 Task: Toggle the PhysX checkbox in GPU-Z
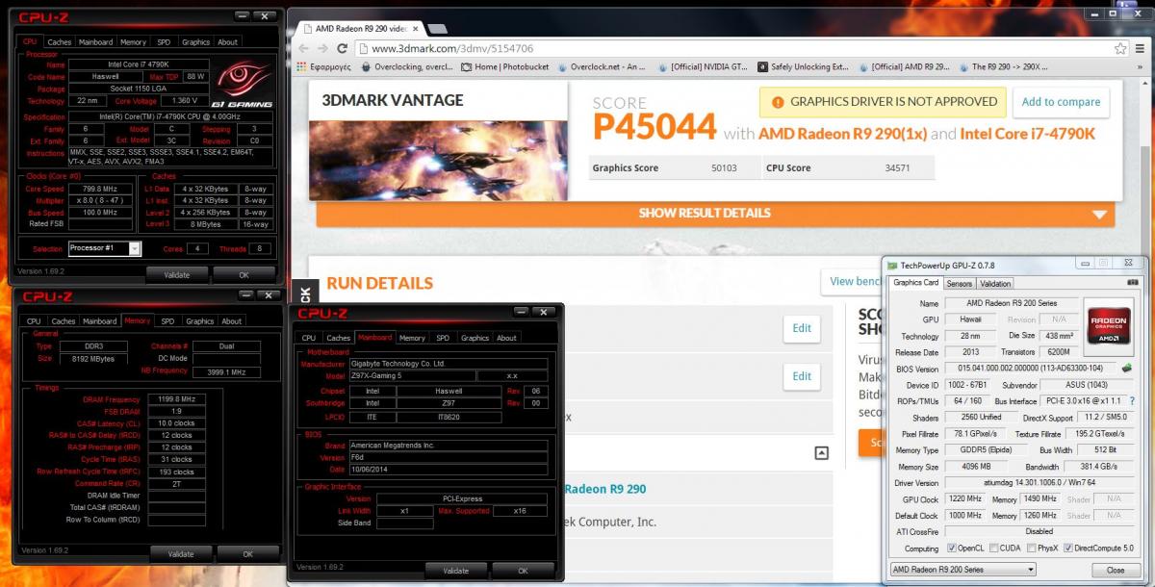[1032, 548]
